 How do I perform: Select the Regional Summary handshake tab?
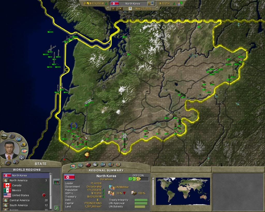[x=73, y=166]
